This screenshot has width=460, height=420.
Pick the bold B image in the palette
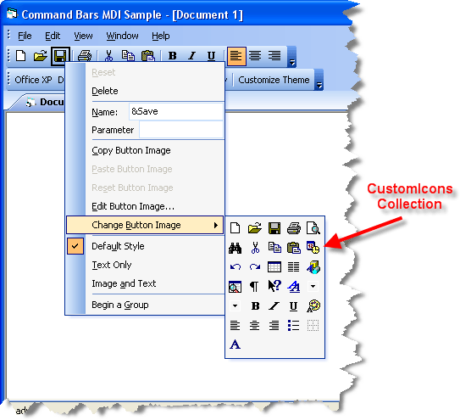pyautogui.click(x=255, y=306)
